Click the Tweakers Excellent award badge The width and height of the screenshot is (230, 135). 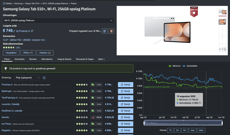tap(194, 12)
